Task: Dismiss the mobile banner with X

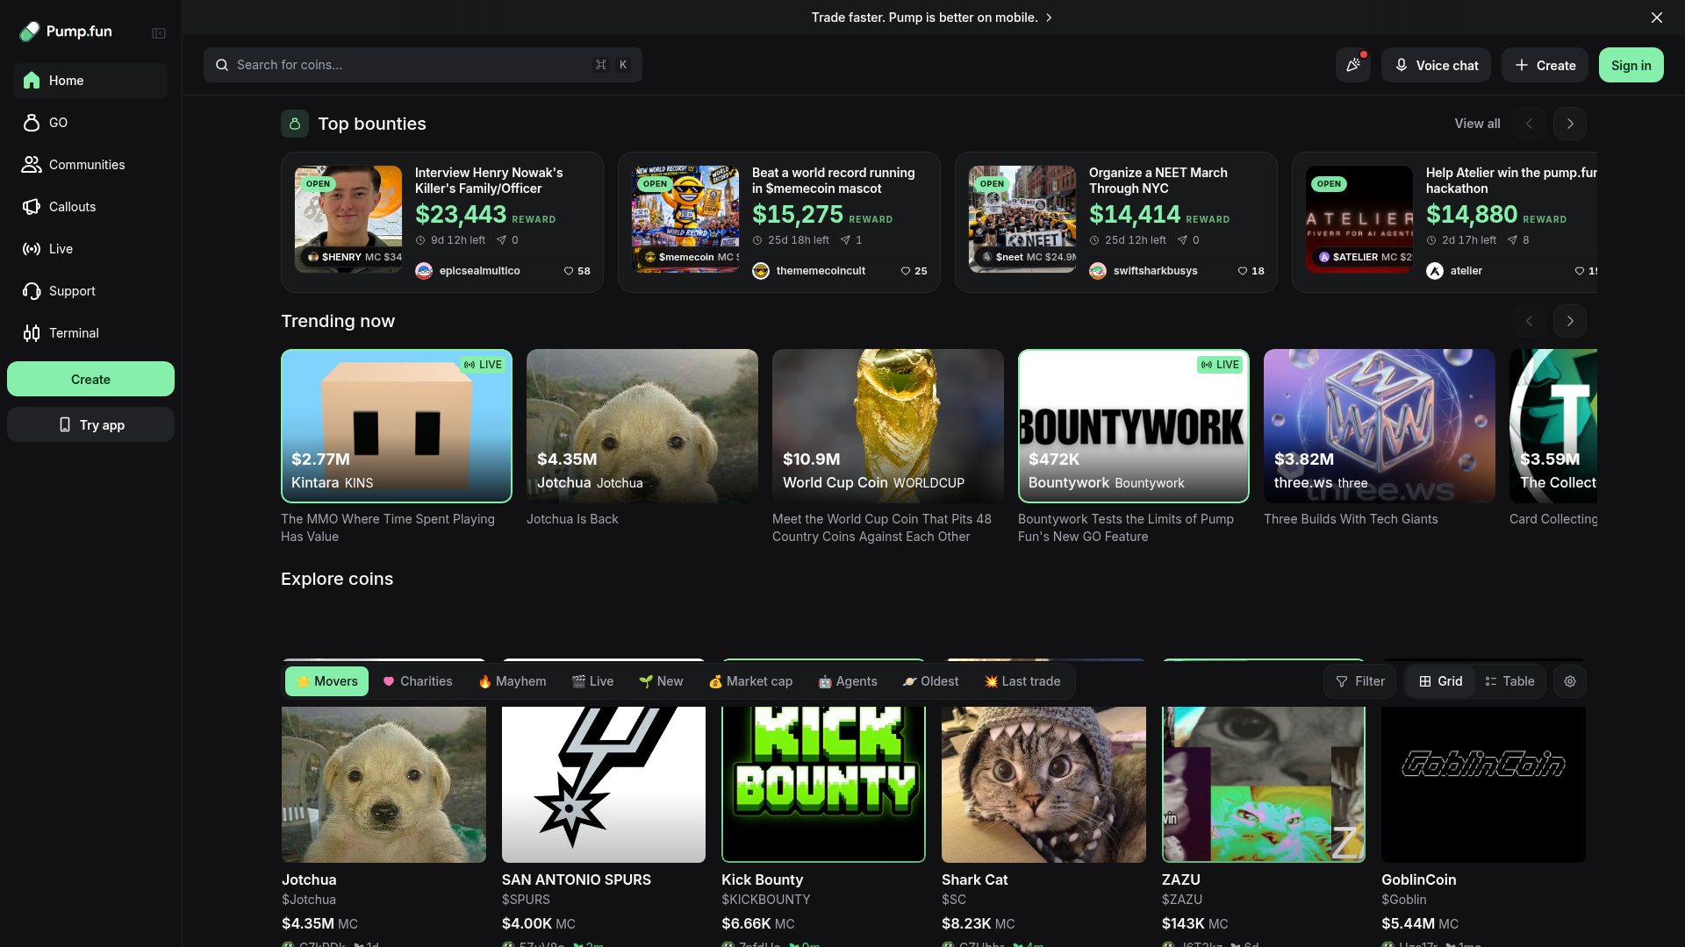Action: click(x=1656, y=18)
